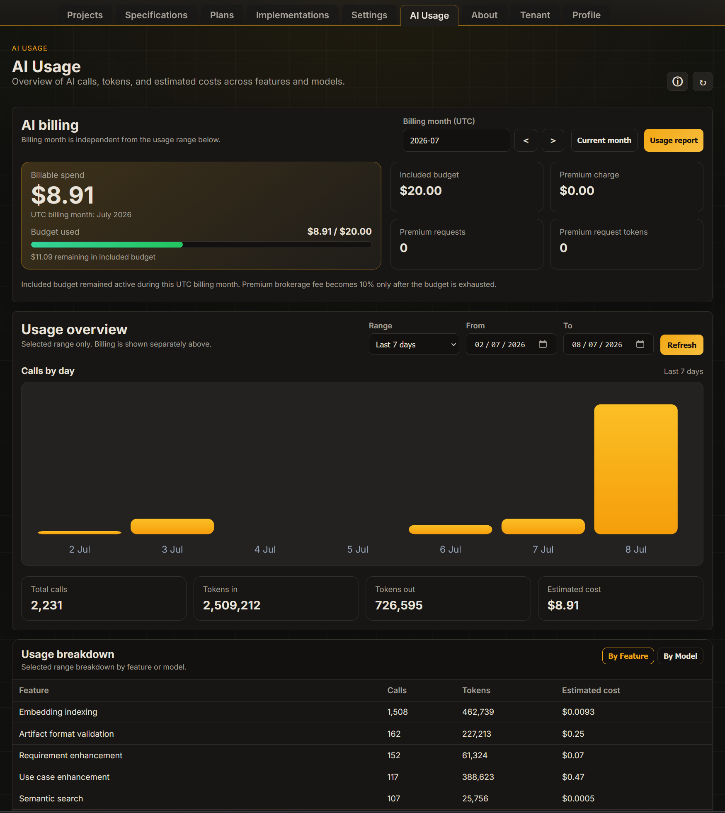The height and width of the screenshot is (813, 725).
Task: Select the By Feature breakdown toggle
Action: click(x=628, y=656)
